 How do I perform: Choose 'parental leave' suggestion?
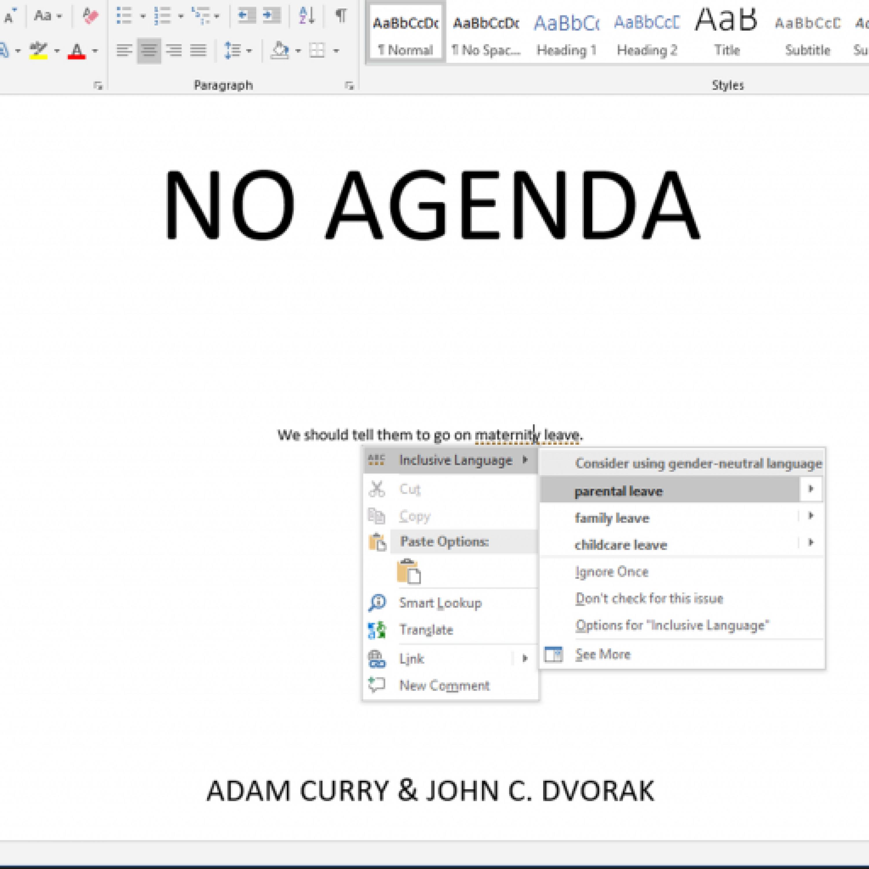click(618, 491)
